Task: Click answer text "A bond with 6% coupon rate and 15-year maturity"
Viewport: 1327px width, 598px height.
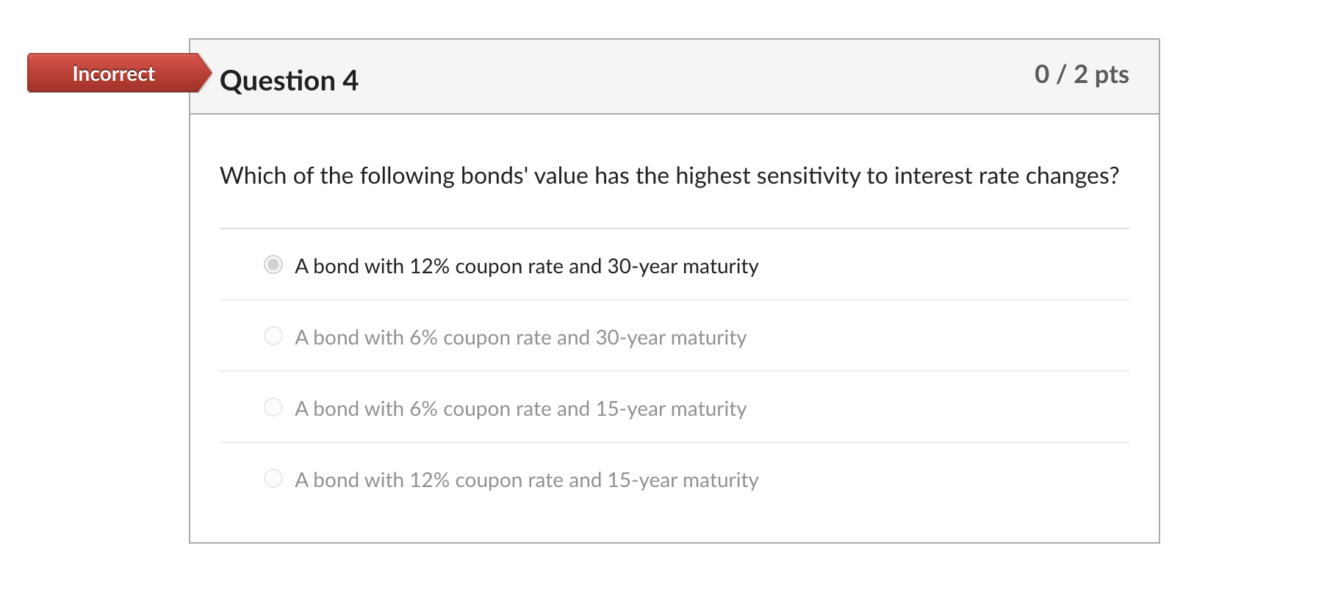Action: tap(520, 408)
